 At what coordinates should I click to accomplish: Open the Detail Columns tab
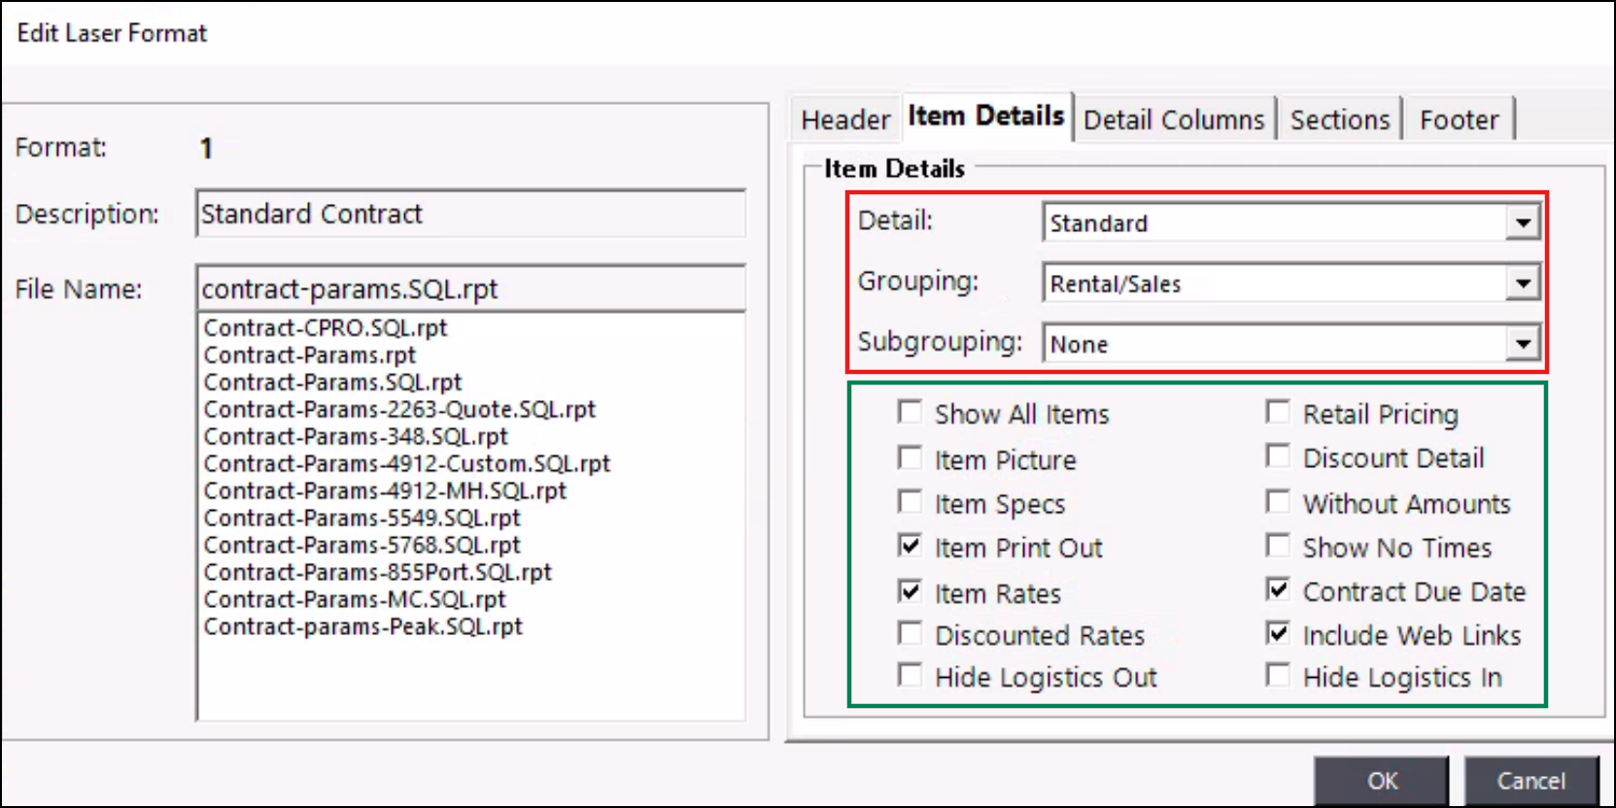point(1173,119)
